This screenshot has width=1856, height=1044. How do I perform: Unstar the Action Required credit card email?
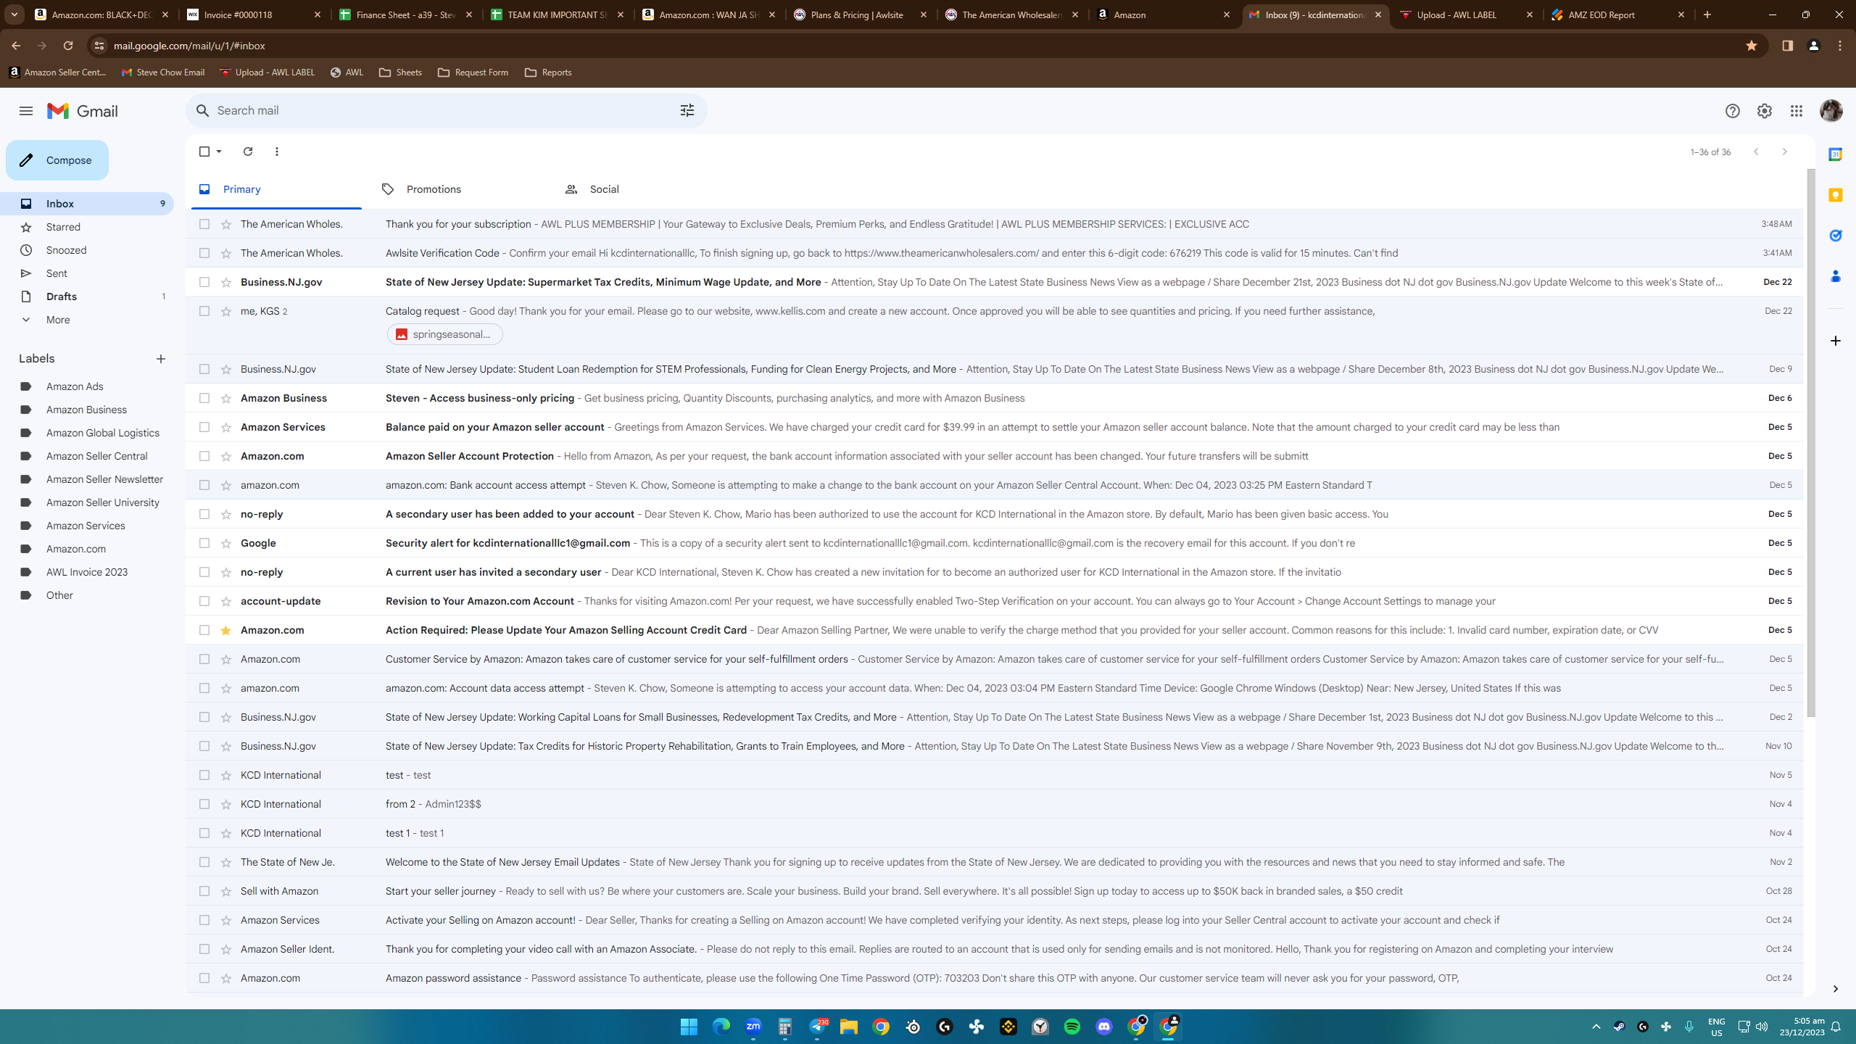(225, 630)
